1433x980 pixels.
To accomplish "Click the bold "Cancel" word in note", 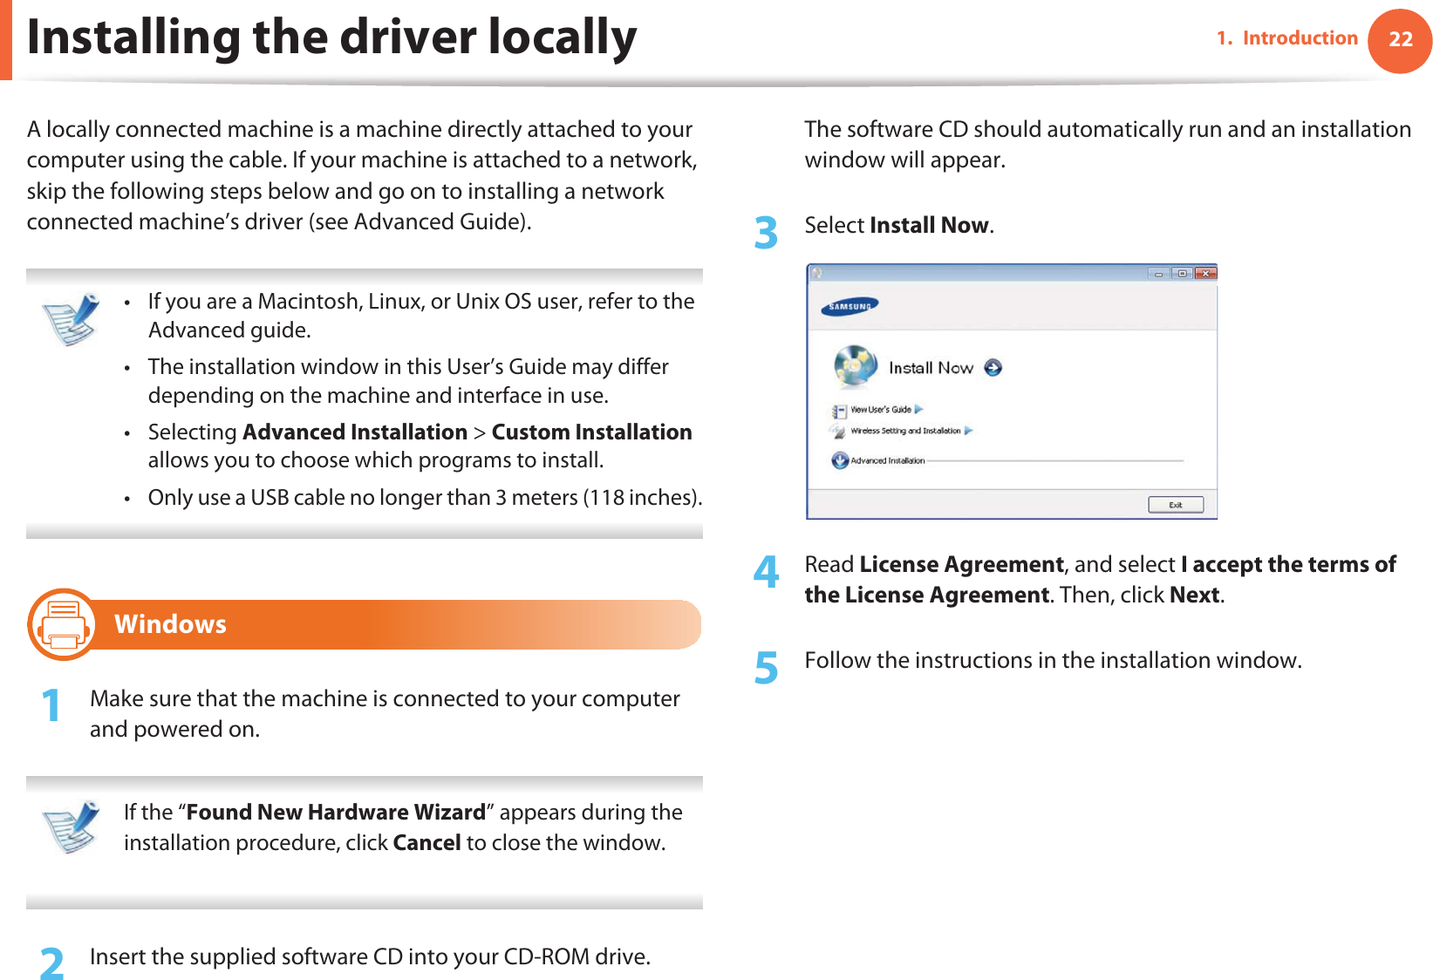I will click(426, 842).
